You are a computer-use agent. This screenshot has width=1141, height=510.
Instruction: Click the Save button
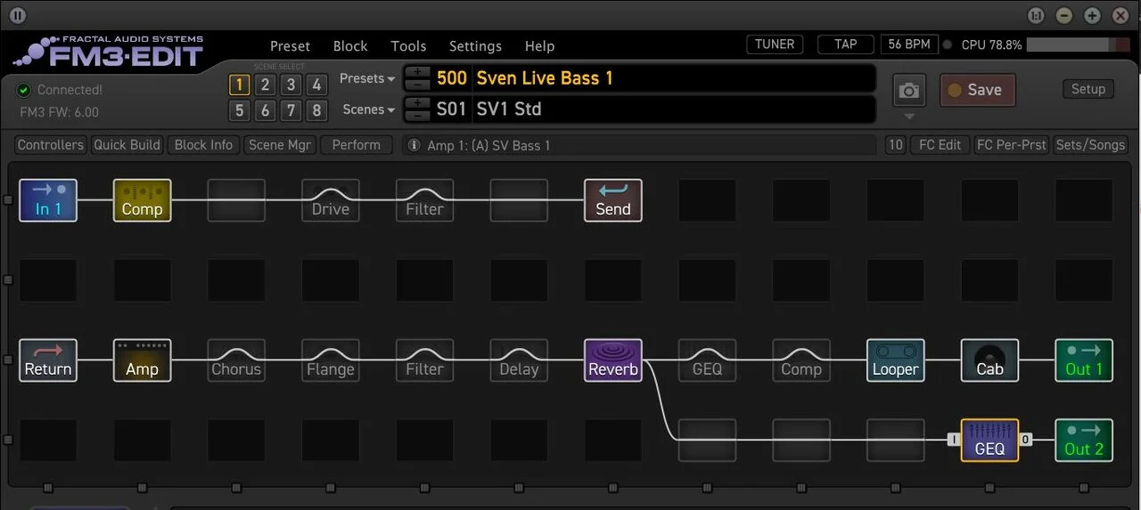coord(978,90)
